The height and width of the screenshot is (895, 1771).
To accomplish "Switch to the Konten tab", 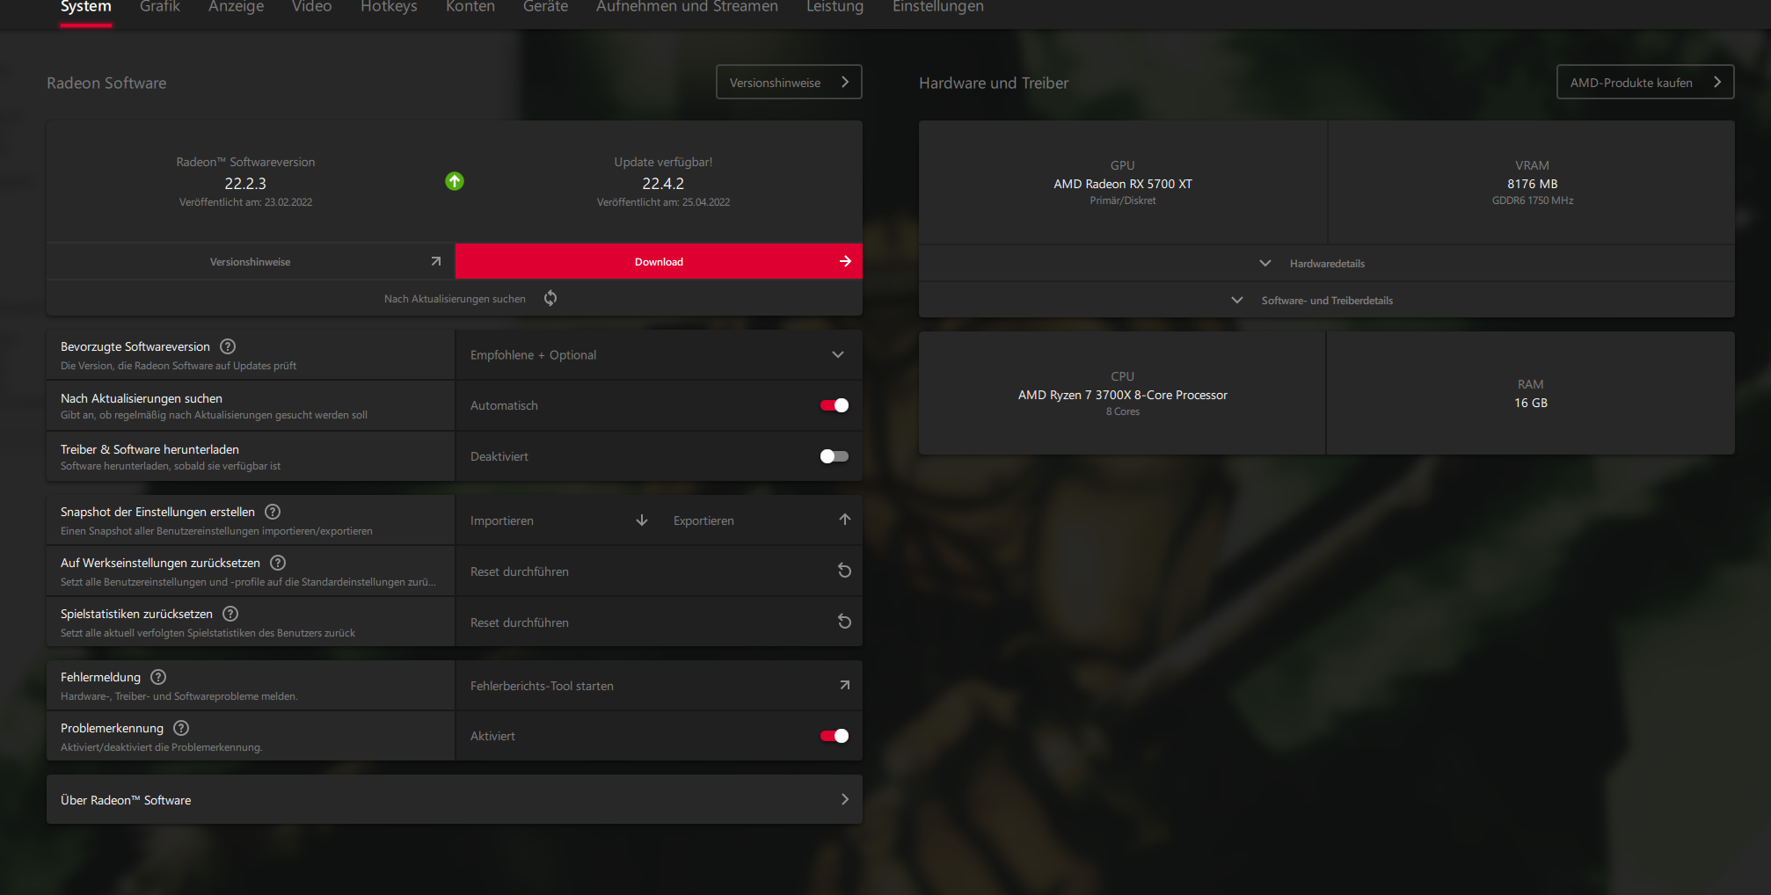I will [470, 7].
